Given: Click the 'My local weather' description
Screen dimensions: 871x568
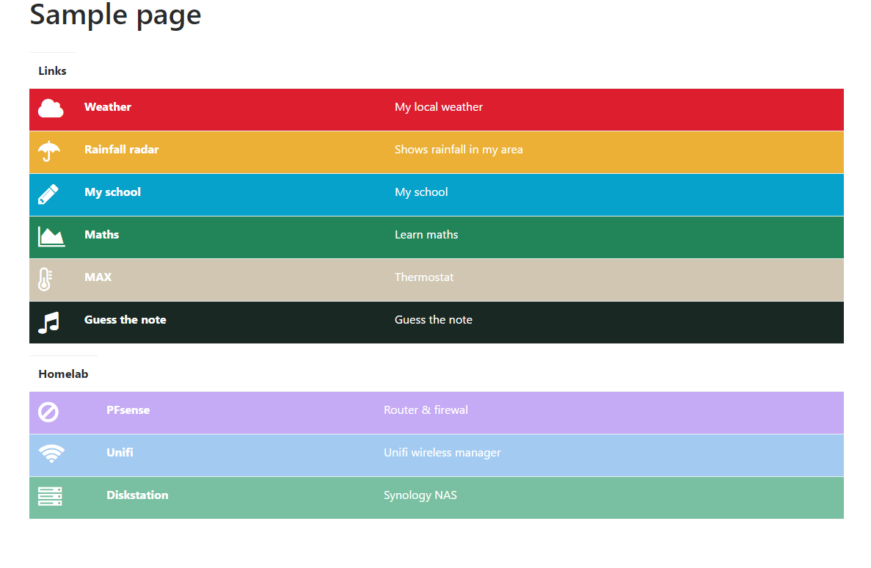Looking at the screenshot, I should [x=439, y=107].
